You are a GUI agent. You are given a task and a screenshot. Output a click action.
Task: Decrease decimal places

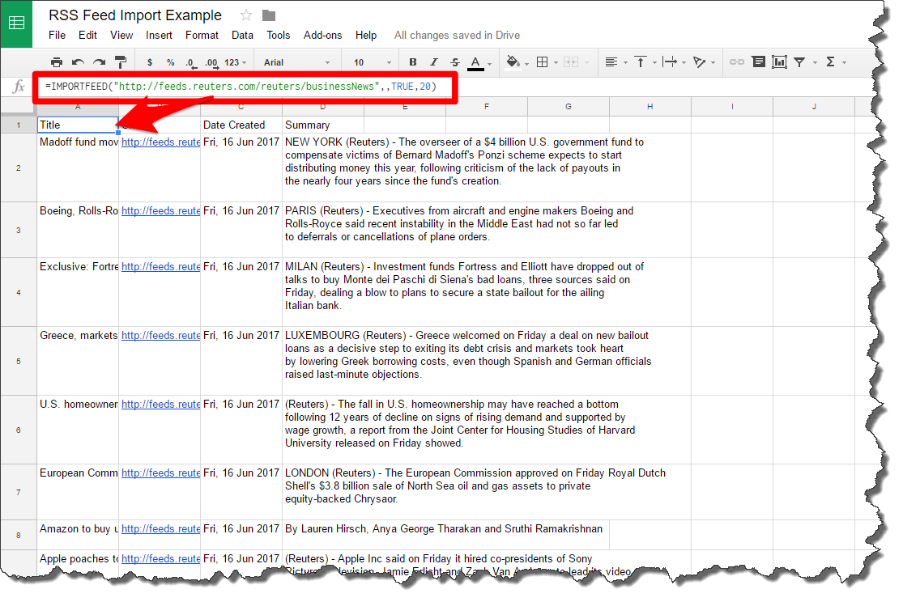pos(190,63)
